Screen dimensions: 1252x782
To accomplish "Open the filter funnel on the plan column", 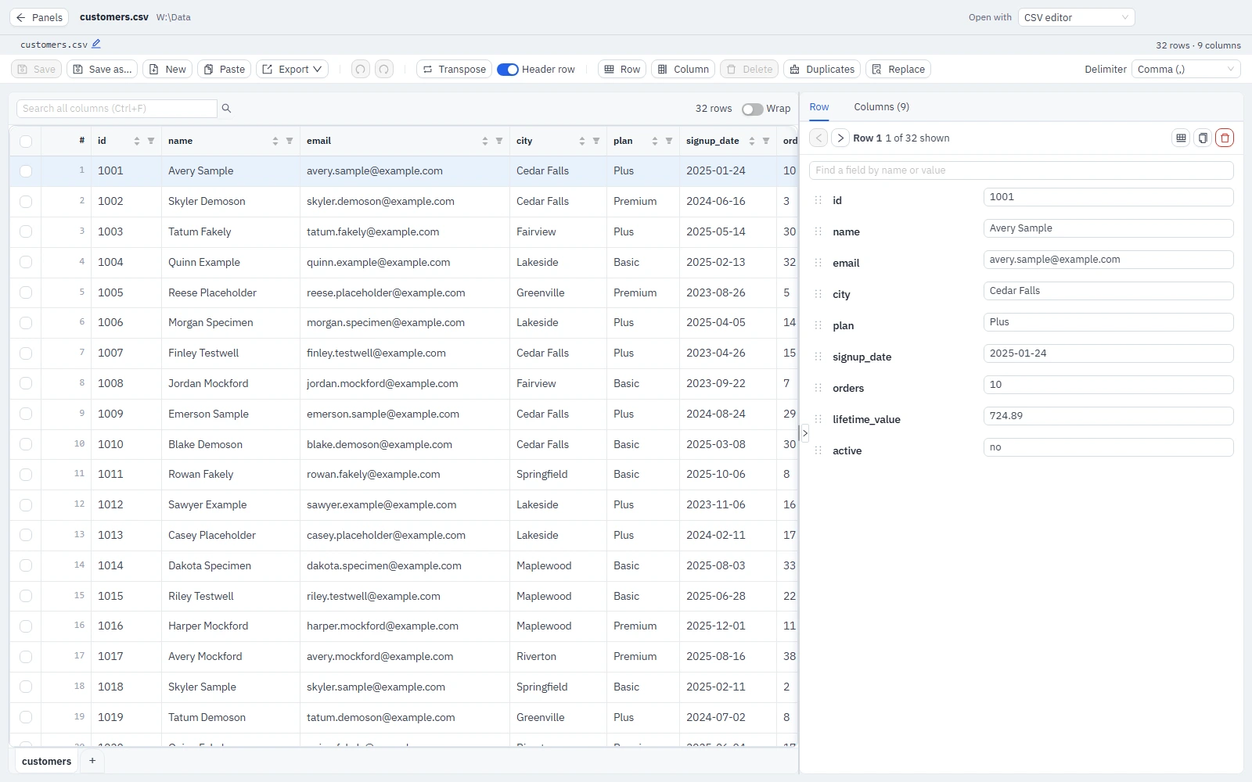I will pyautogui.click(x=669, y=141).
